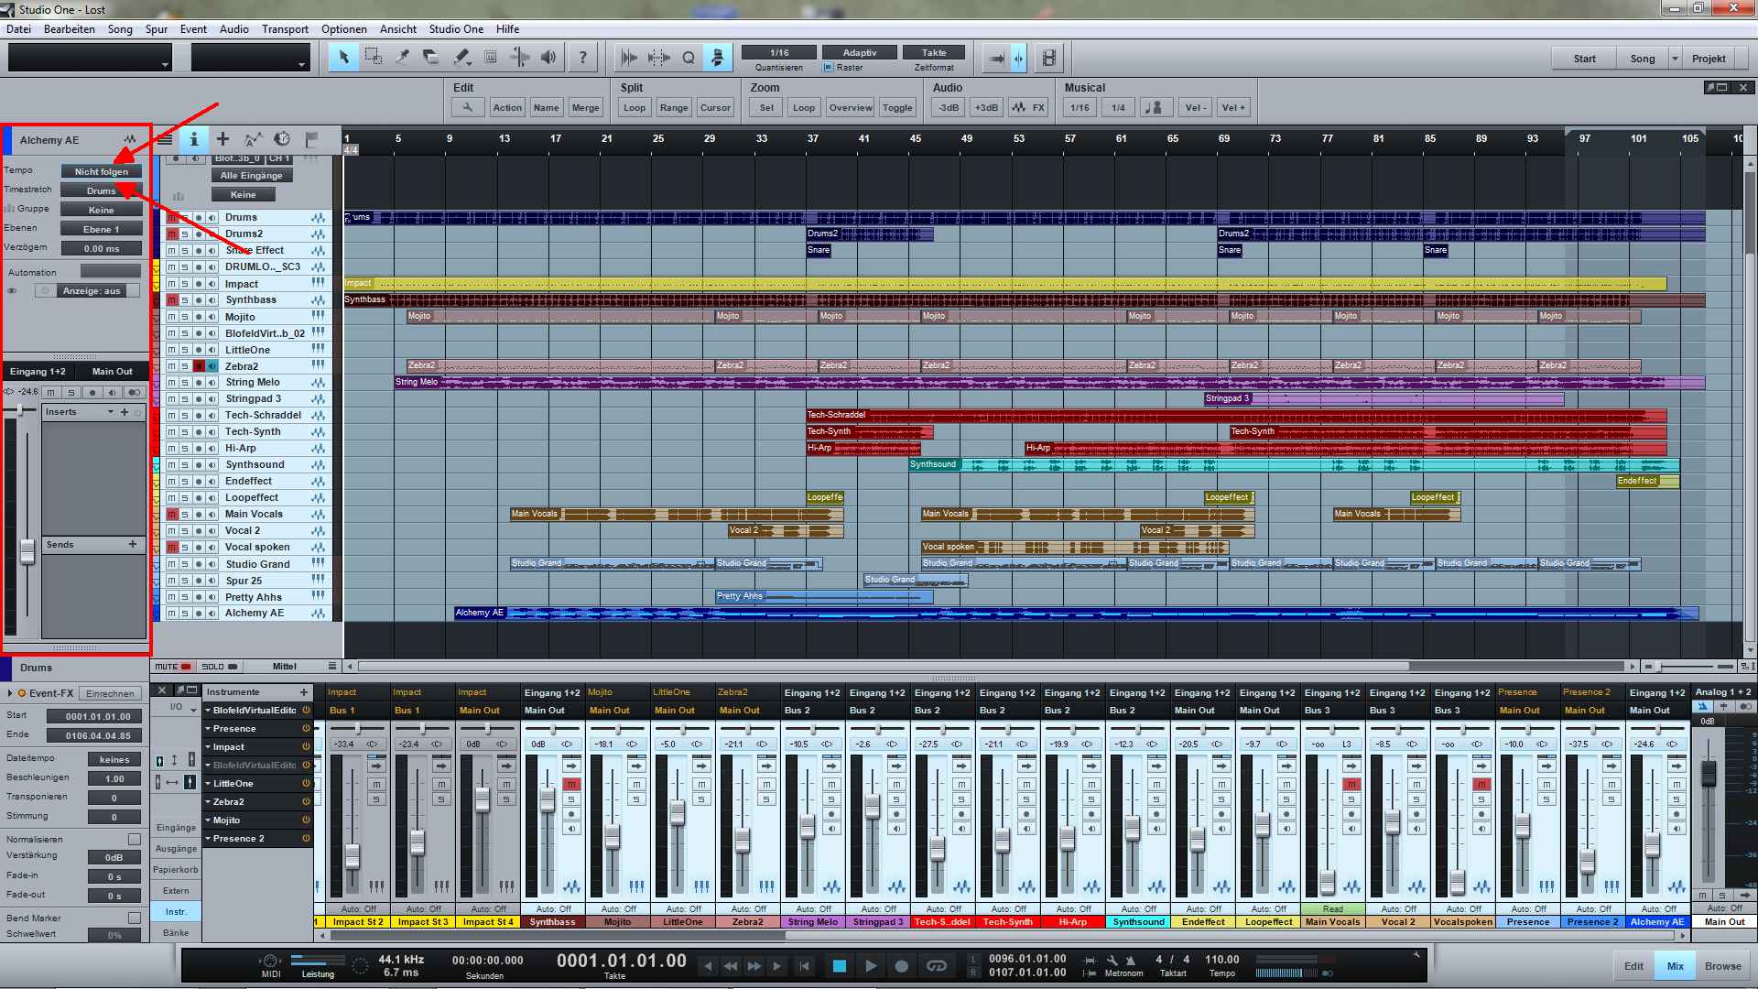Open the 1/16 Quantisieren dropdown

coord(779,52)
